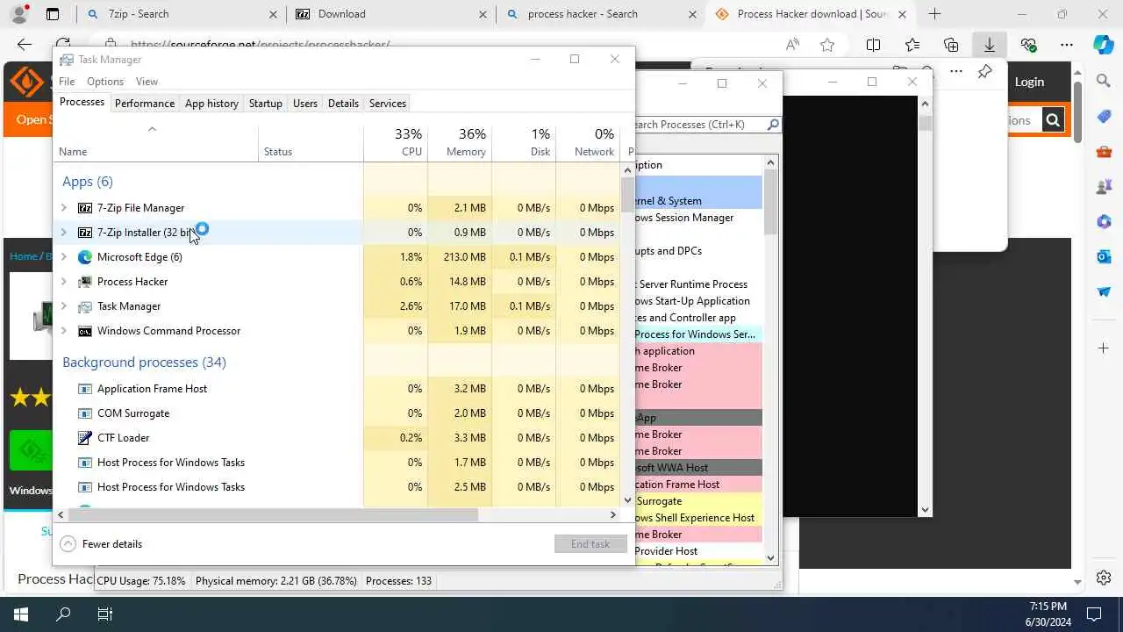Click the Edge sidebar search icon
This screenshot has width=1123, height=632.
(1104, 82)
